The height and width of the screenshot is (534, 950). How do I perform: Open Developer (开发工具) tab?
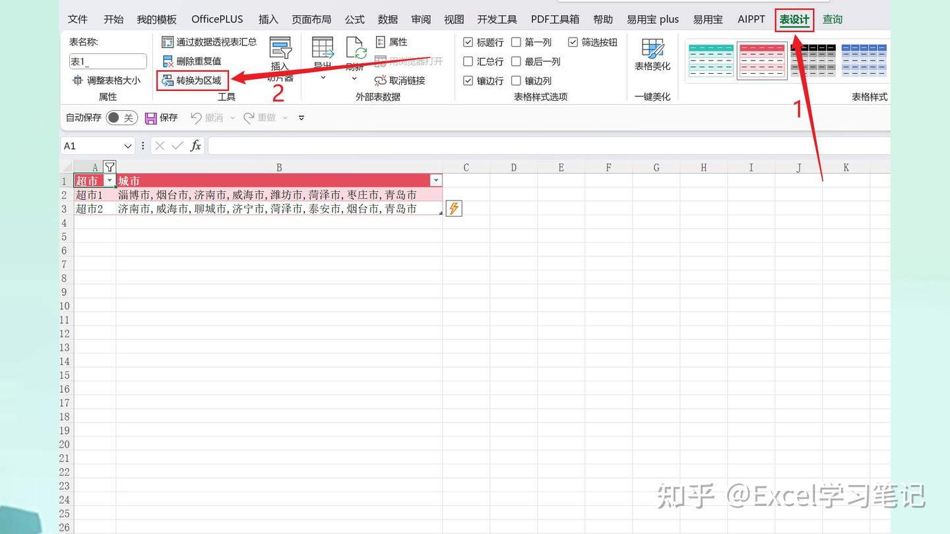[497, 19]
